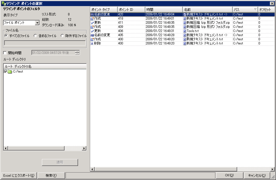Click root directory list scrollbar thumb
Screen dimensions: 276x180
coord(36,148)
